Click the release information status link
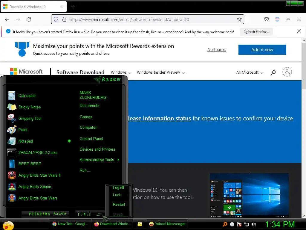 coord(160,119)
